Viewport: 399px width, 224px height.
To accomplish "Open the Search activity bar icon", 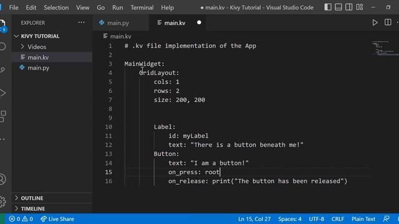I will coord(2,47).
